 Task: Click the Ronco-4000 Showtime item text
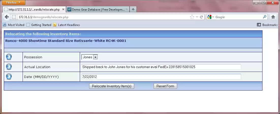pos(66,41)
